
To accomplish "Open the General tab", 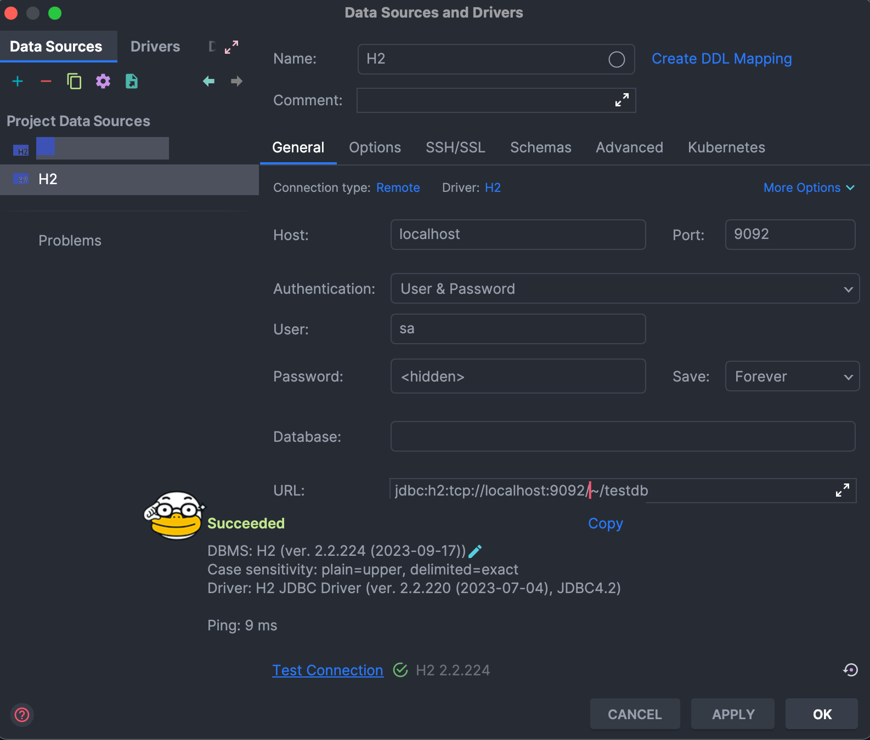I will point(298,147).
